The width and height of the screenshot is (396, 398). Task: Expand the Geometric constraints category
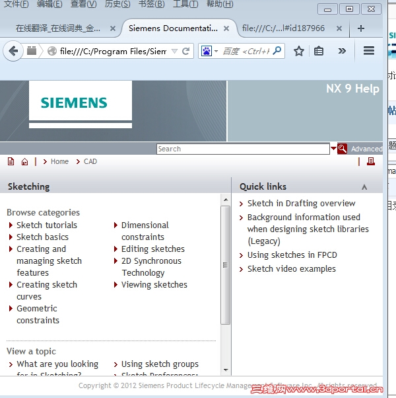pyautogui.click(x=11, y=308)
